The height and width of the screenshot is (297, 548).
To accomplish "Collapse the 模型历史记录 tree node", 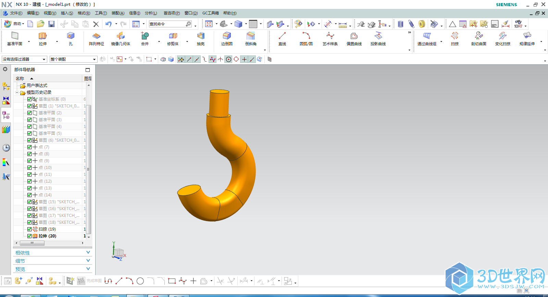I will tap(17, 92).
